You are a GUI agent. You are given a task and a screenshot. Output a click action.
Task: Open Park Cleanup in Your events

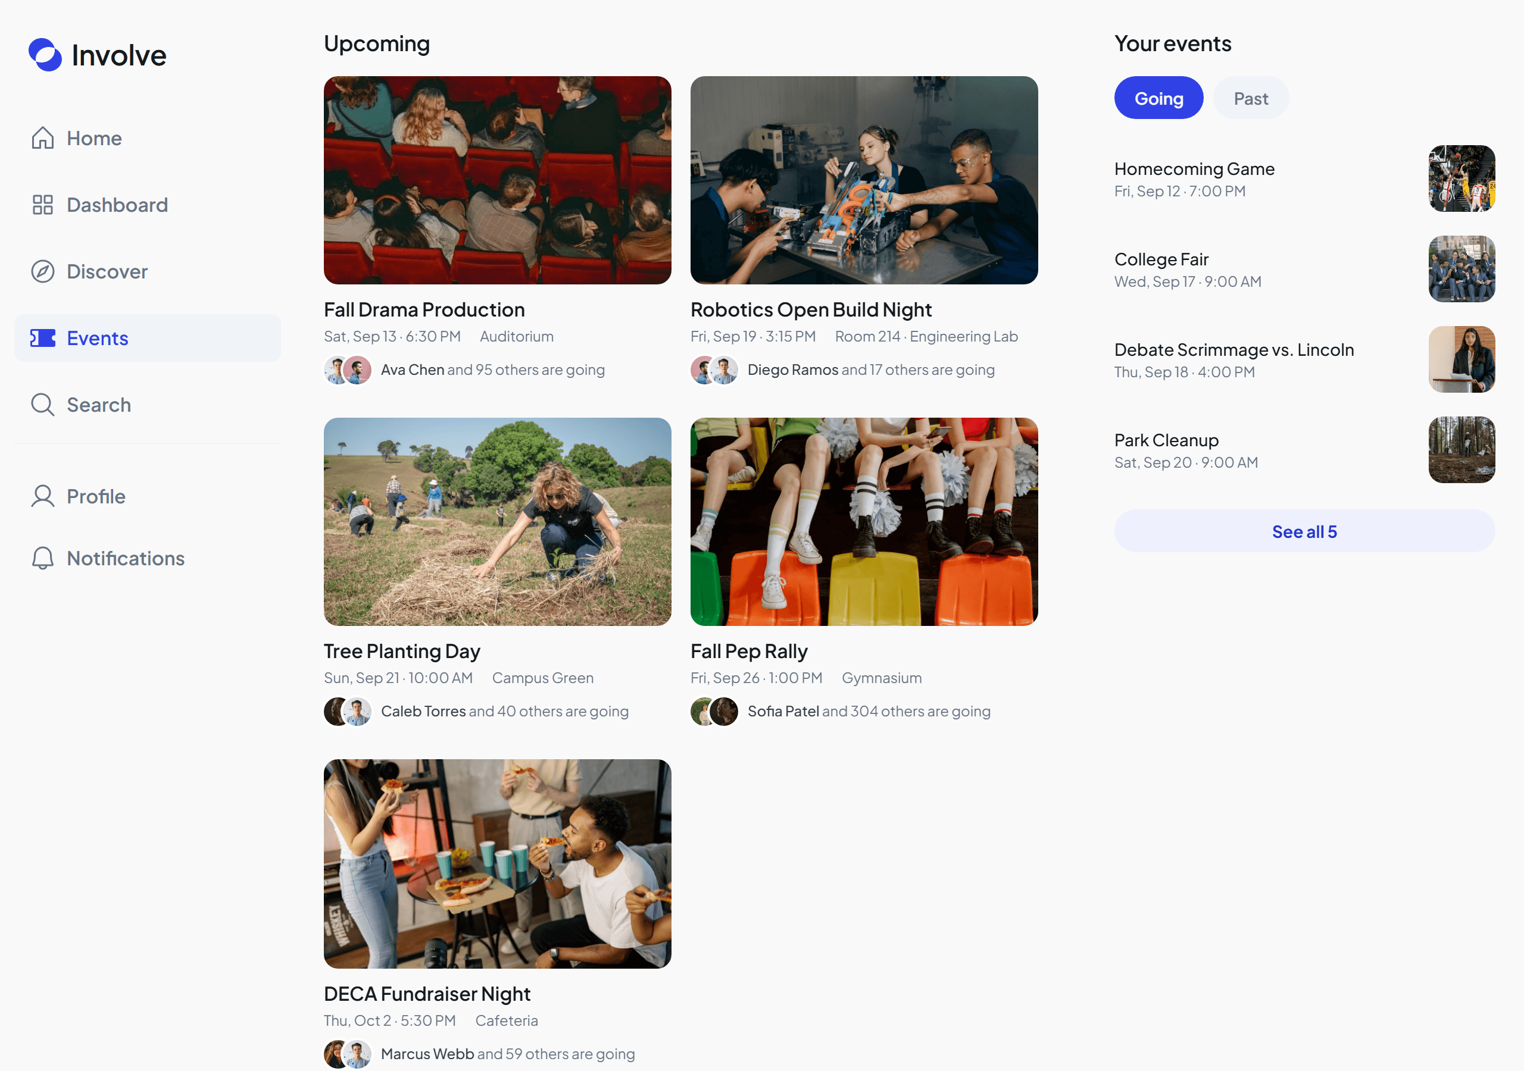click(1304, 450)
